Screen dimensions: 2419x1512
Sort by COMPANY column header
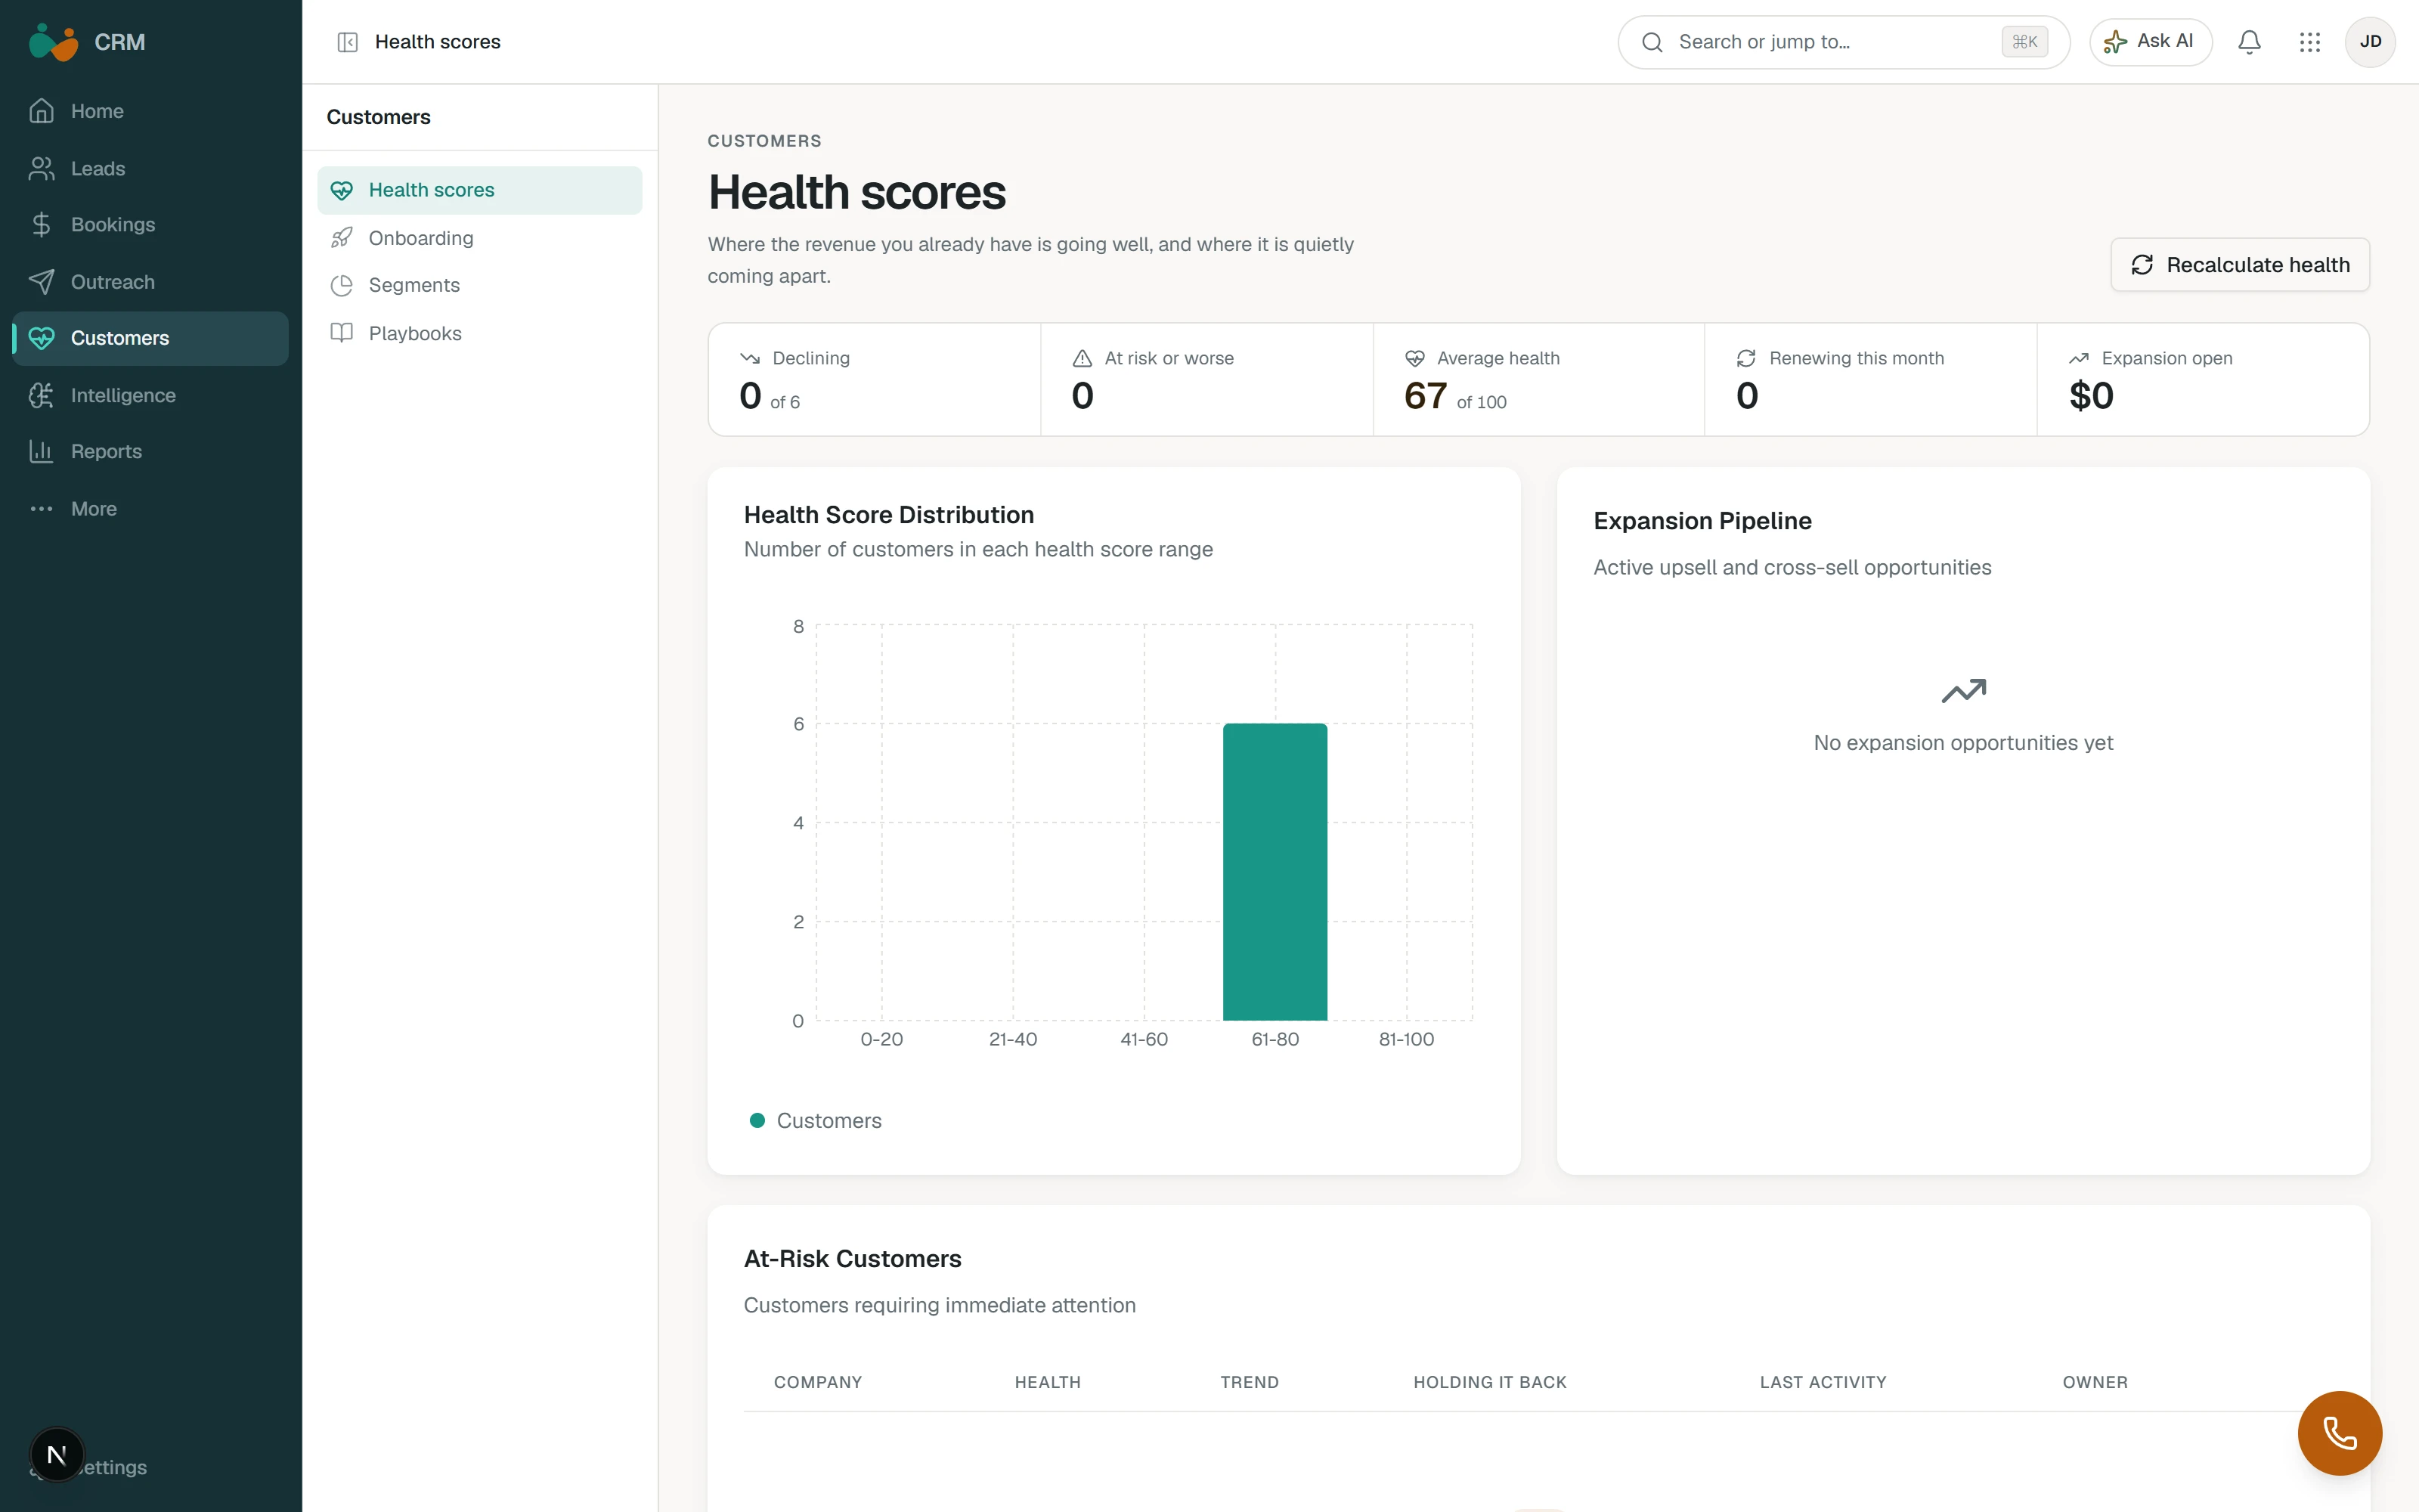click(818, 1382)
